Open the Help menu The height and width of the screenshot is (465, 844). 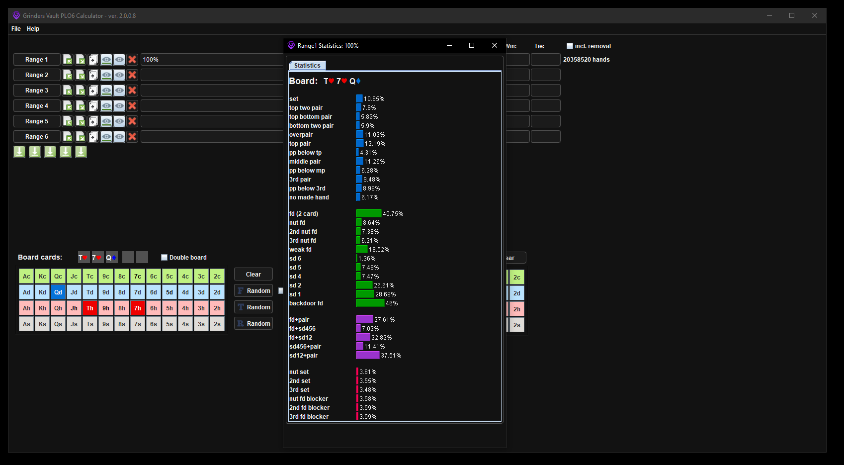coord(33,29)
